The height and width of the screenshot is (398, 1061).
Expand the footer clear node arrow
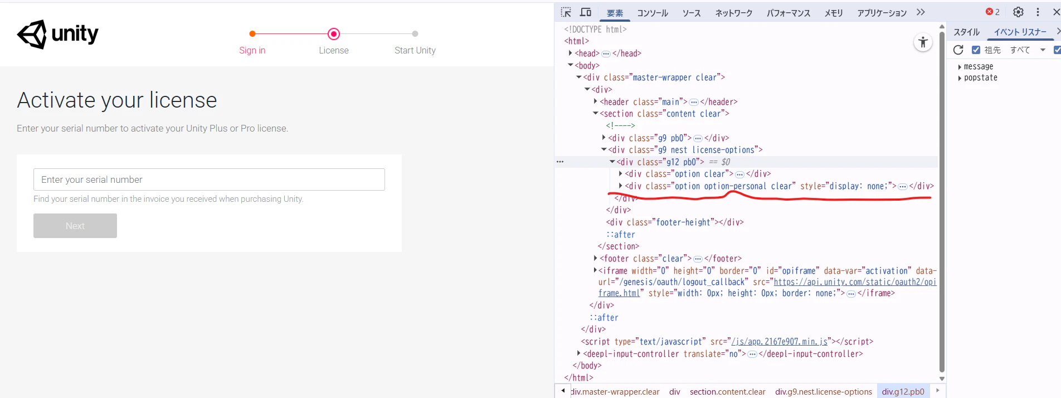pos(595,258)
